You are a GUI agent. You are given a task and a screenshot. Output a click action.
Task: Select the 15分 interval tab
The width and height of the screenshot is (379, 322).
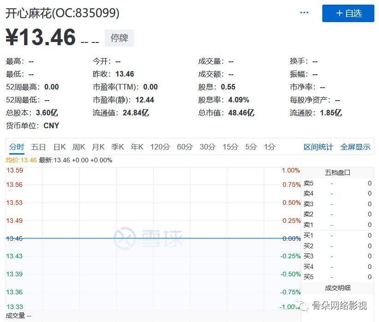(231, 147)
